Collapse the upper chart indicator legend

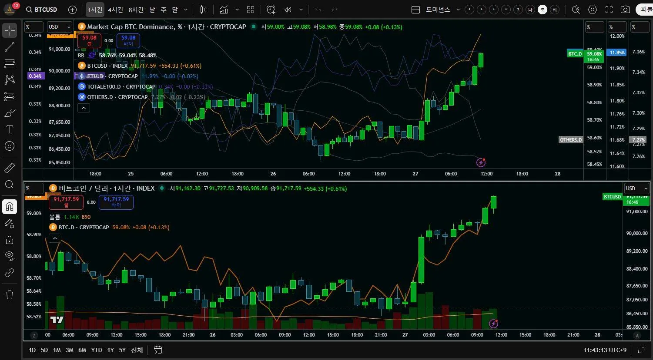84,108
